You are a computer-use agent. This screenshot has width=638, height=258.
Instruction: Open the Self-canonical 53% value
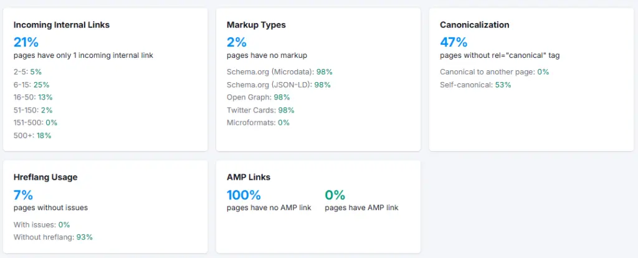(503, 85)
